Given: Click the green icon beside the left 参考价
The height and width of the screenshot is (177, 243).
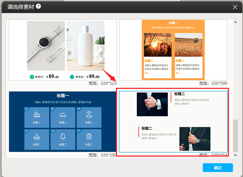Looking at the screenshot, I should [x=32, y=77].
